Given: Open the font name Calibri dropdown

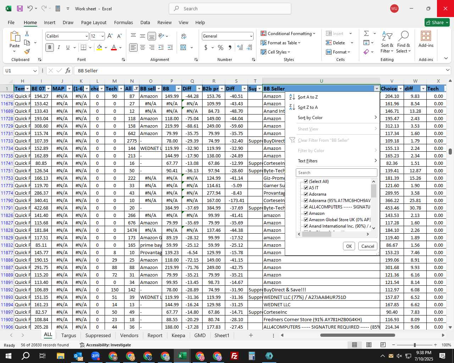Looking at the screenshot, I should [86, 36].
